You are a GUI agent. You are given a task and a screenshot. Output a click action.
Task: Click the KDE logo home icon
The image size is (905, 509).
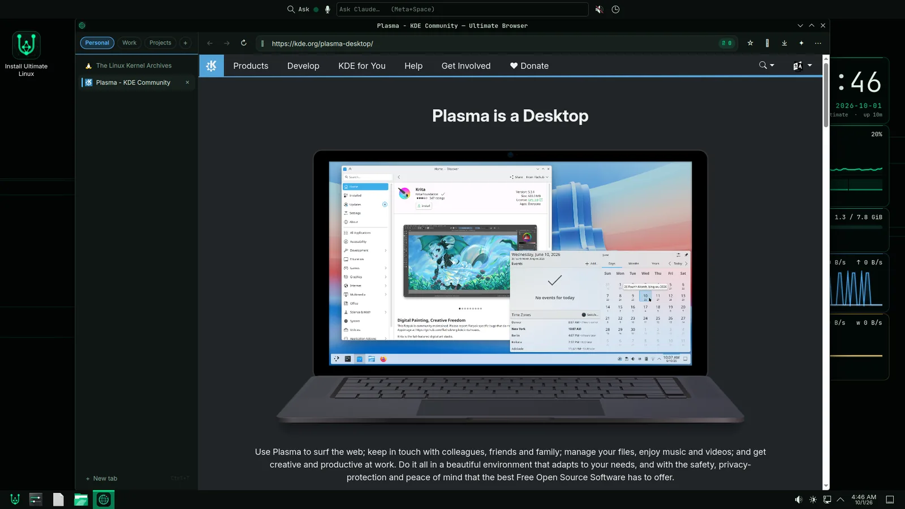tap(212, 66)
